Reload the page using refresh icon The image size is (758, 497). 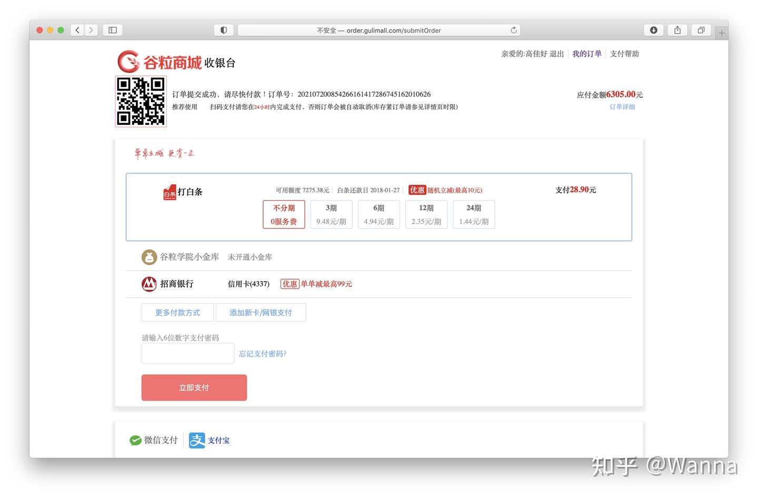(x=513, y=30)
